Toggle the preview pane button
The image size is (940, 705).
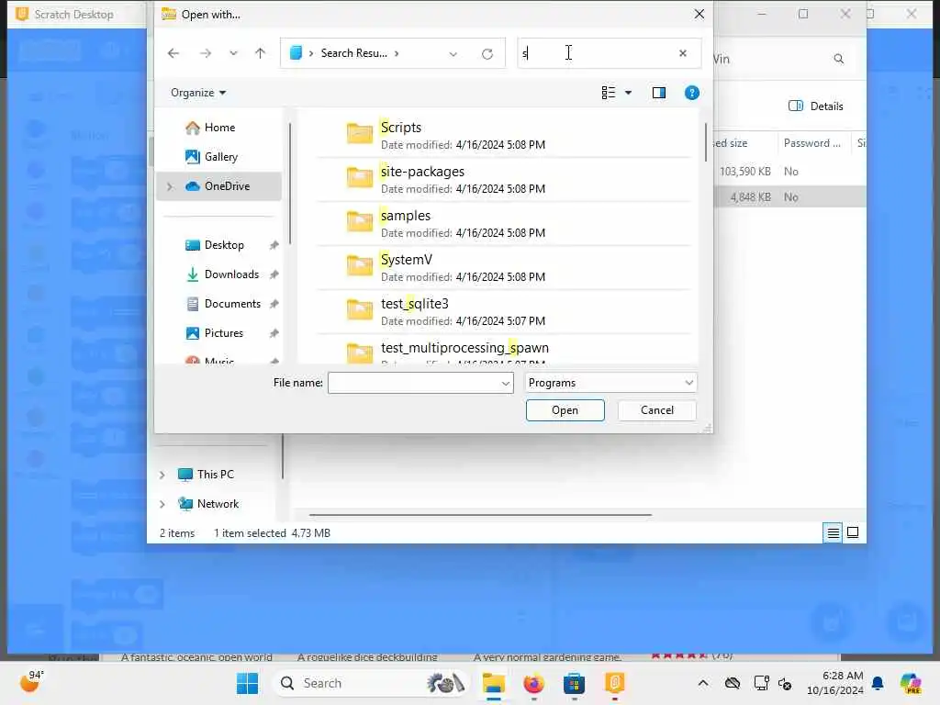click(659, 93)
